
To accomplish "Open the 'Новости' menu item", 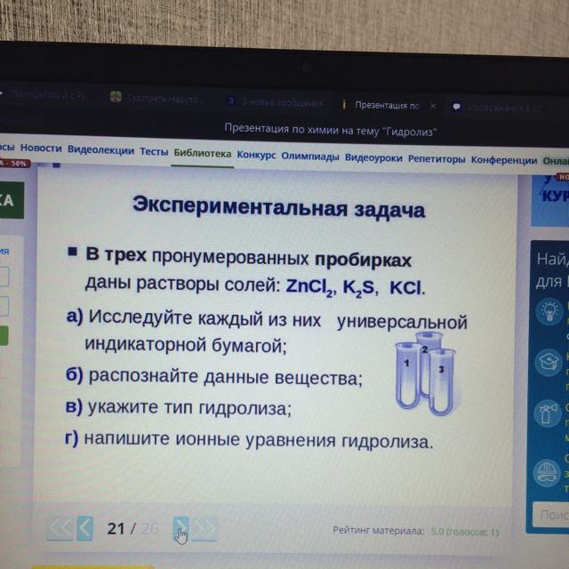I will pos(41,148).
